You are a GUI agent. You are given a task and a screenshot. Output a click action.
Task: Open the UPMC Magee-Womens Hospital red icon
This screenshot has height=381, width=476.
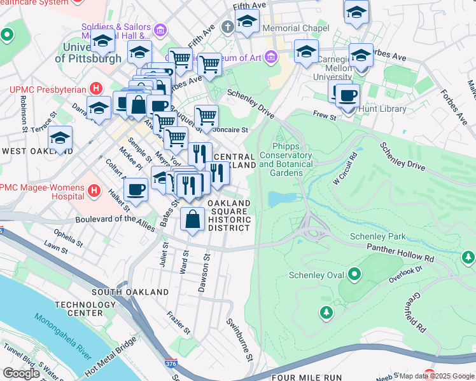click(x=95, y=190)
